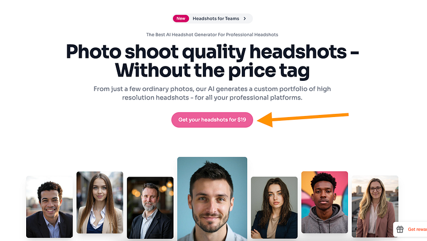Click the description paragraph about ordinary photos
Screen dimensions: 427x241
coord(212,93)
